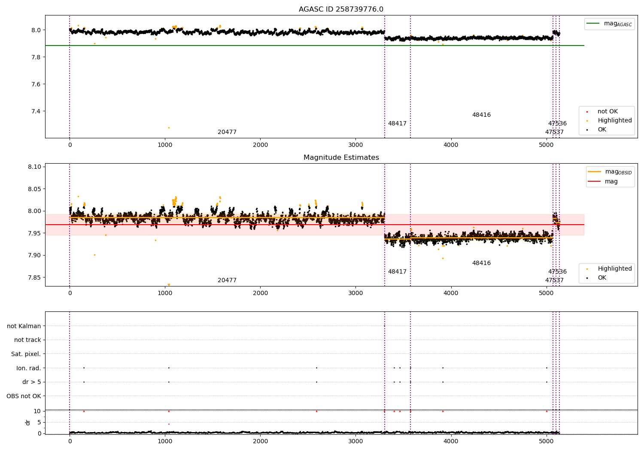Image resolution: width=644 pixels, height=451 pixels.
Task: Click x-axis tick 5000 under top plot
Action: point(546,145)
